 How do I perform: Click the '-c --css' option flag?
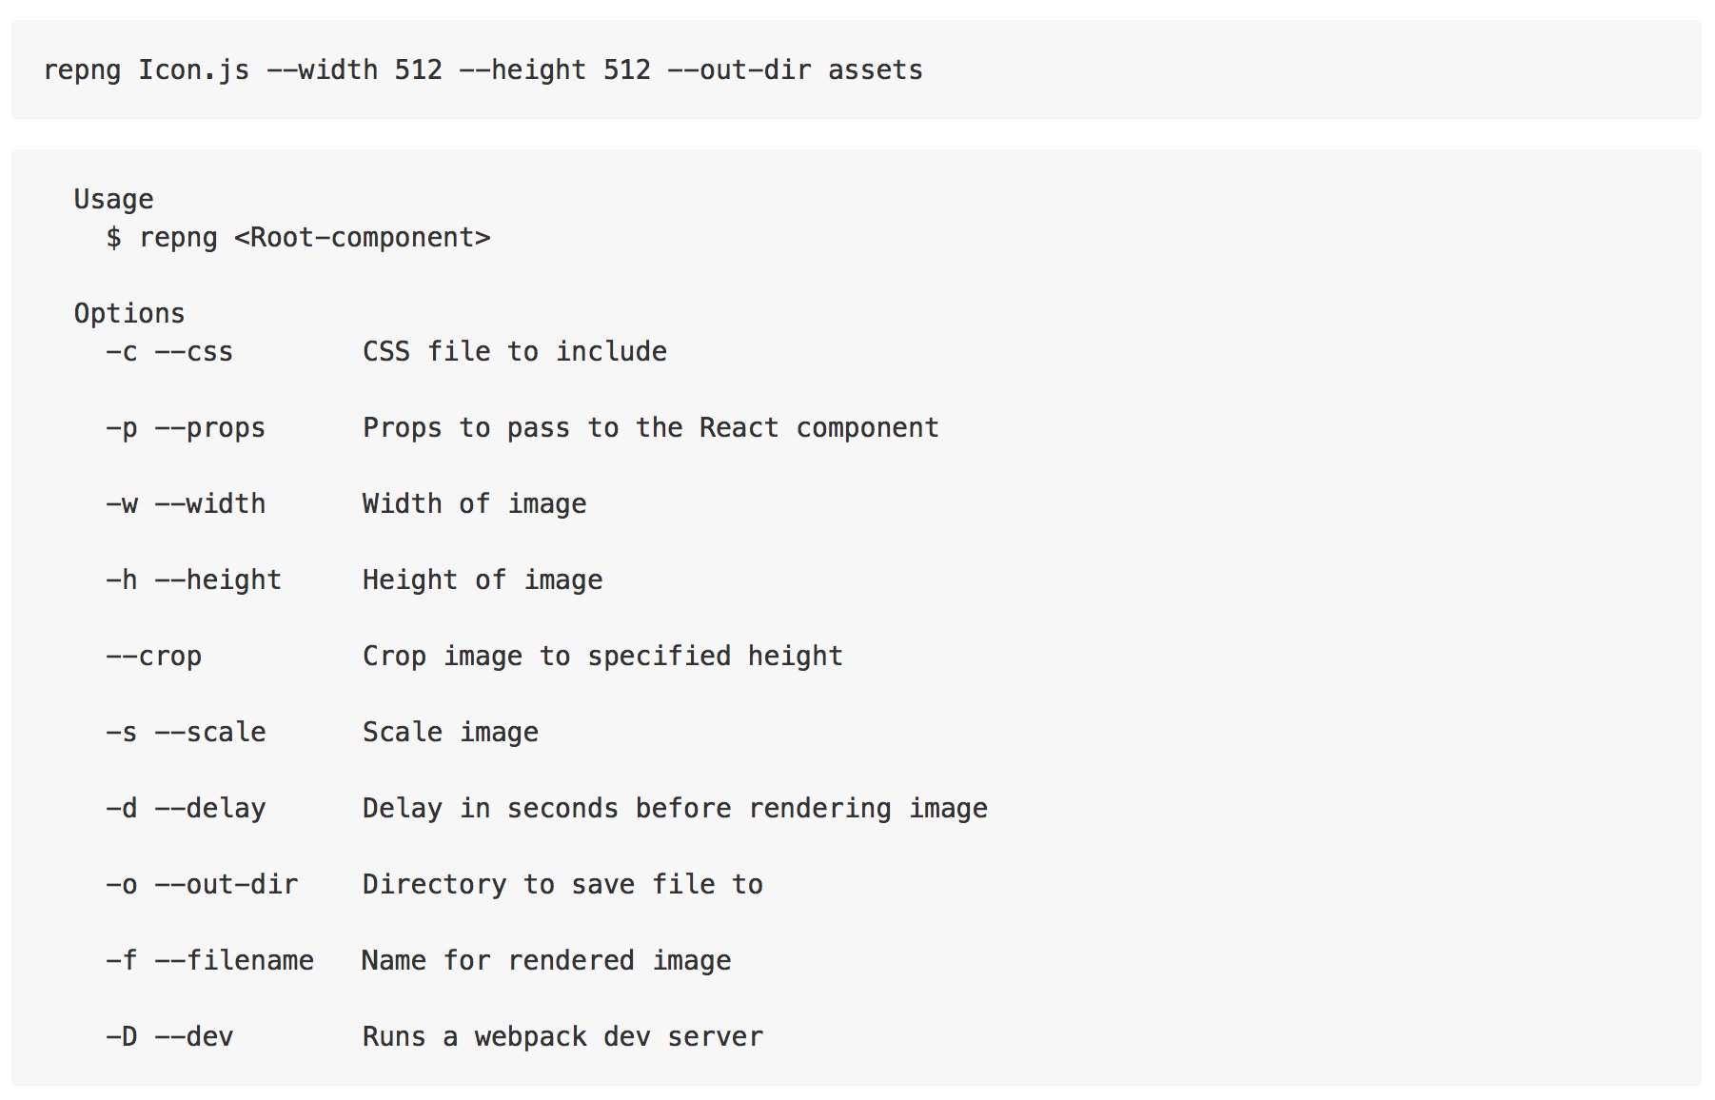point(169,351)
